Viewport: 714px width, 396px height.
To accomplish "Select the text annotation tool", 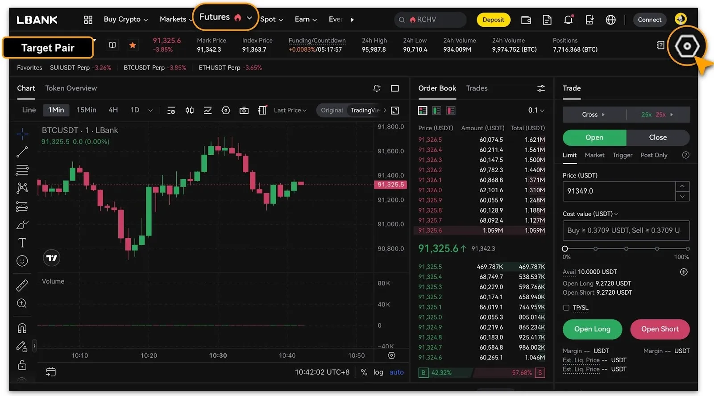I will pyautogui.click(x=22, y=243).
